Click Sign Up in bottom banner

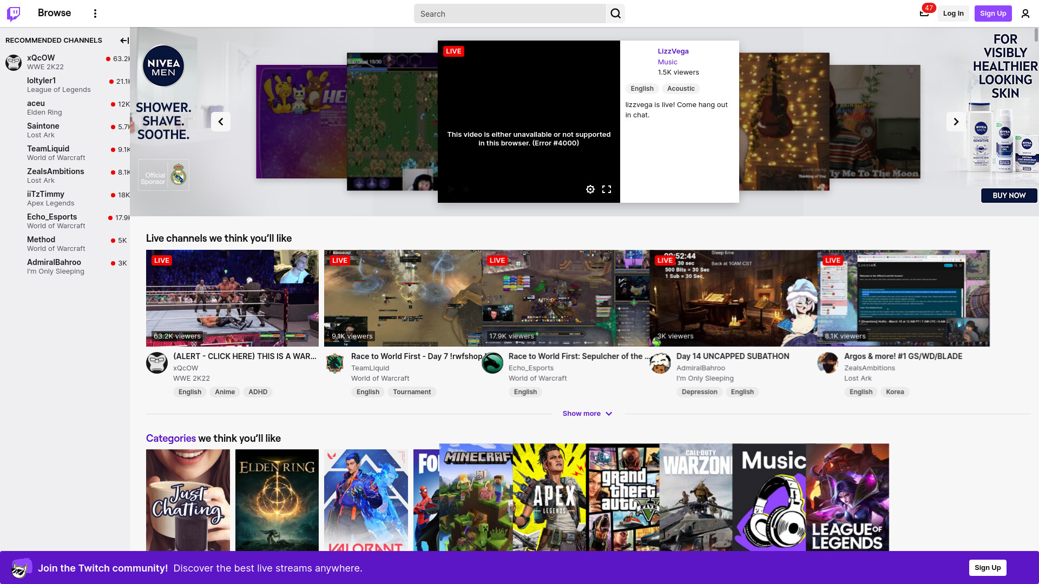pyautogui.click(x=988, y=568)
